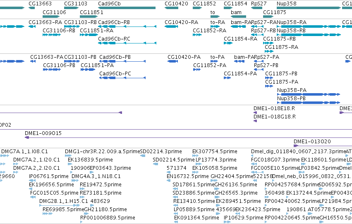
Task: Select transcript CG31106-RB glyph
Action: (x=52, y=35)
